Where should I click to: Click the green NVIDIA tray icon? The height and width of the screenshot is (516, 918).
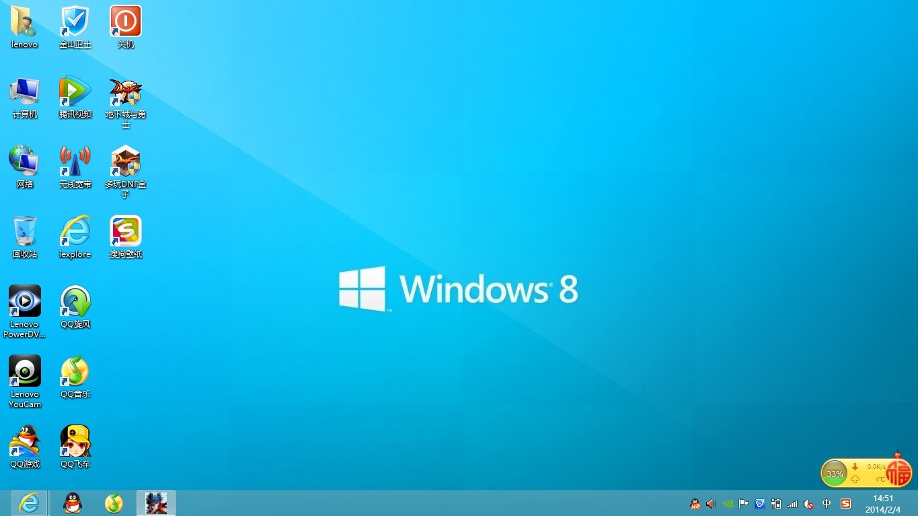click(728, 503)
